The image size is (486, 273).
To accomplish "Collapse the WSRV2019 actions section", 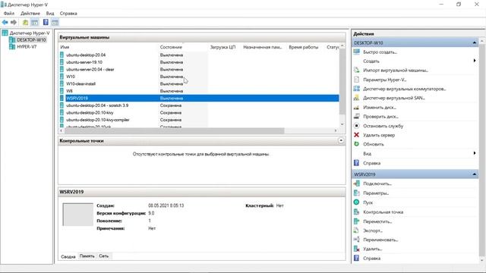I will click(474, 174).
